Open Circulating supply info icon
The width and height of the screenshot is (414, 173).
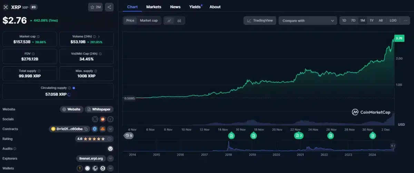pyautogui.click(x=69, y=88)
